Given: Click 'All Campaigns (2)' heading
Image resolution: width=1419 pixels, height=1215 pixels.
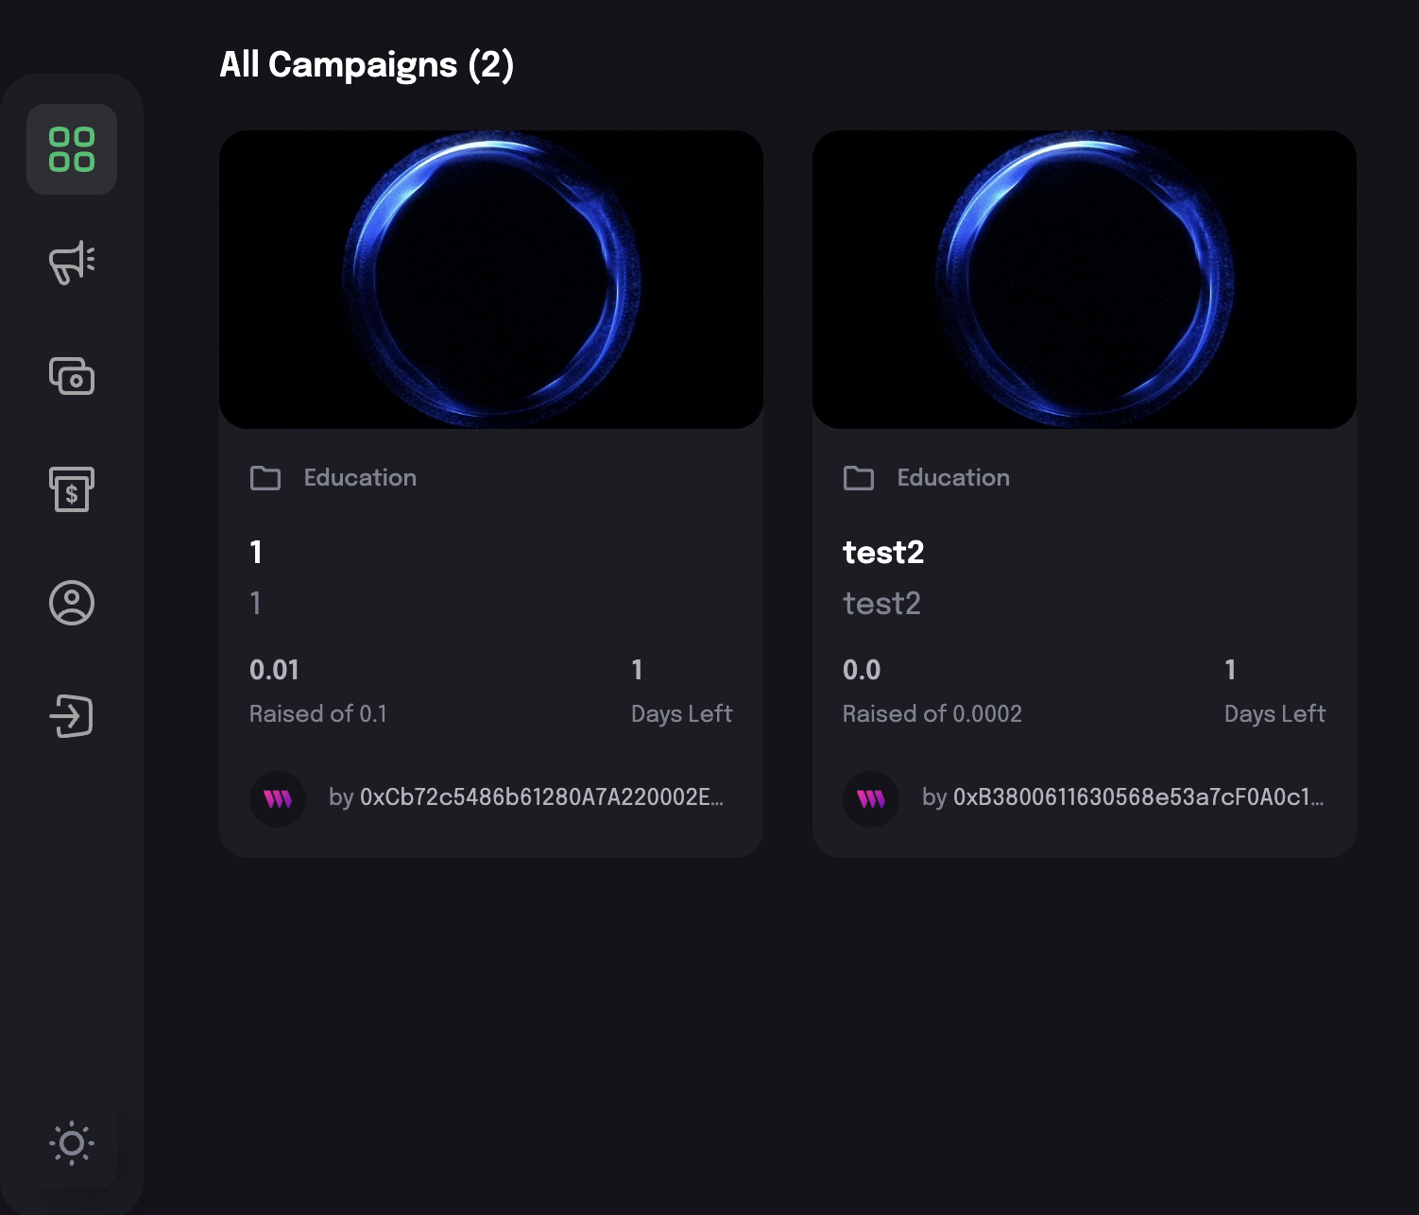Looking at the screenshot, I should pos(367,65).
